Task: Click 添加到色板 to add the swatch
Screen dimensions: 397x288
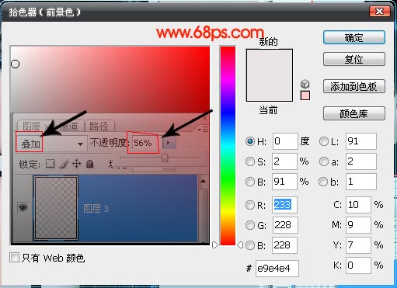Action: point(354,86)
